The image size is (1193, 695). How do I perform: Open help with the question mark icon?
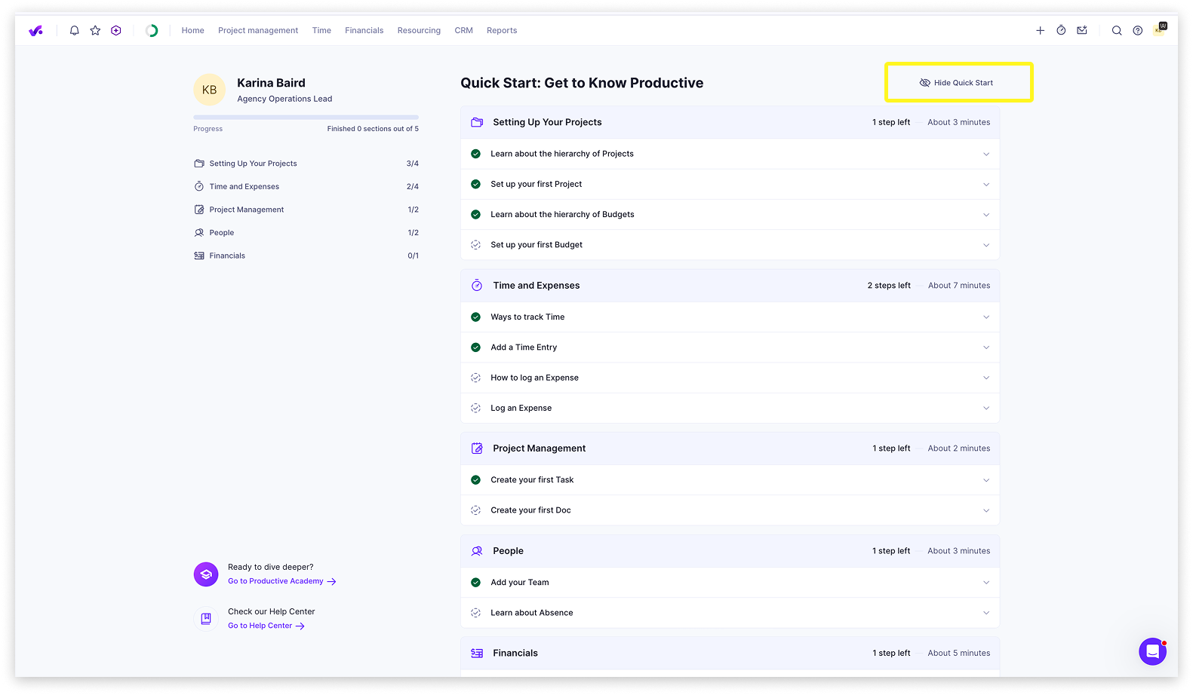click(x=1138, y=31)
